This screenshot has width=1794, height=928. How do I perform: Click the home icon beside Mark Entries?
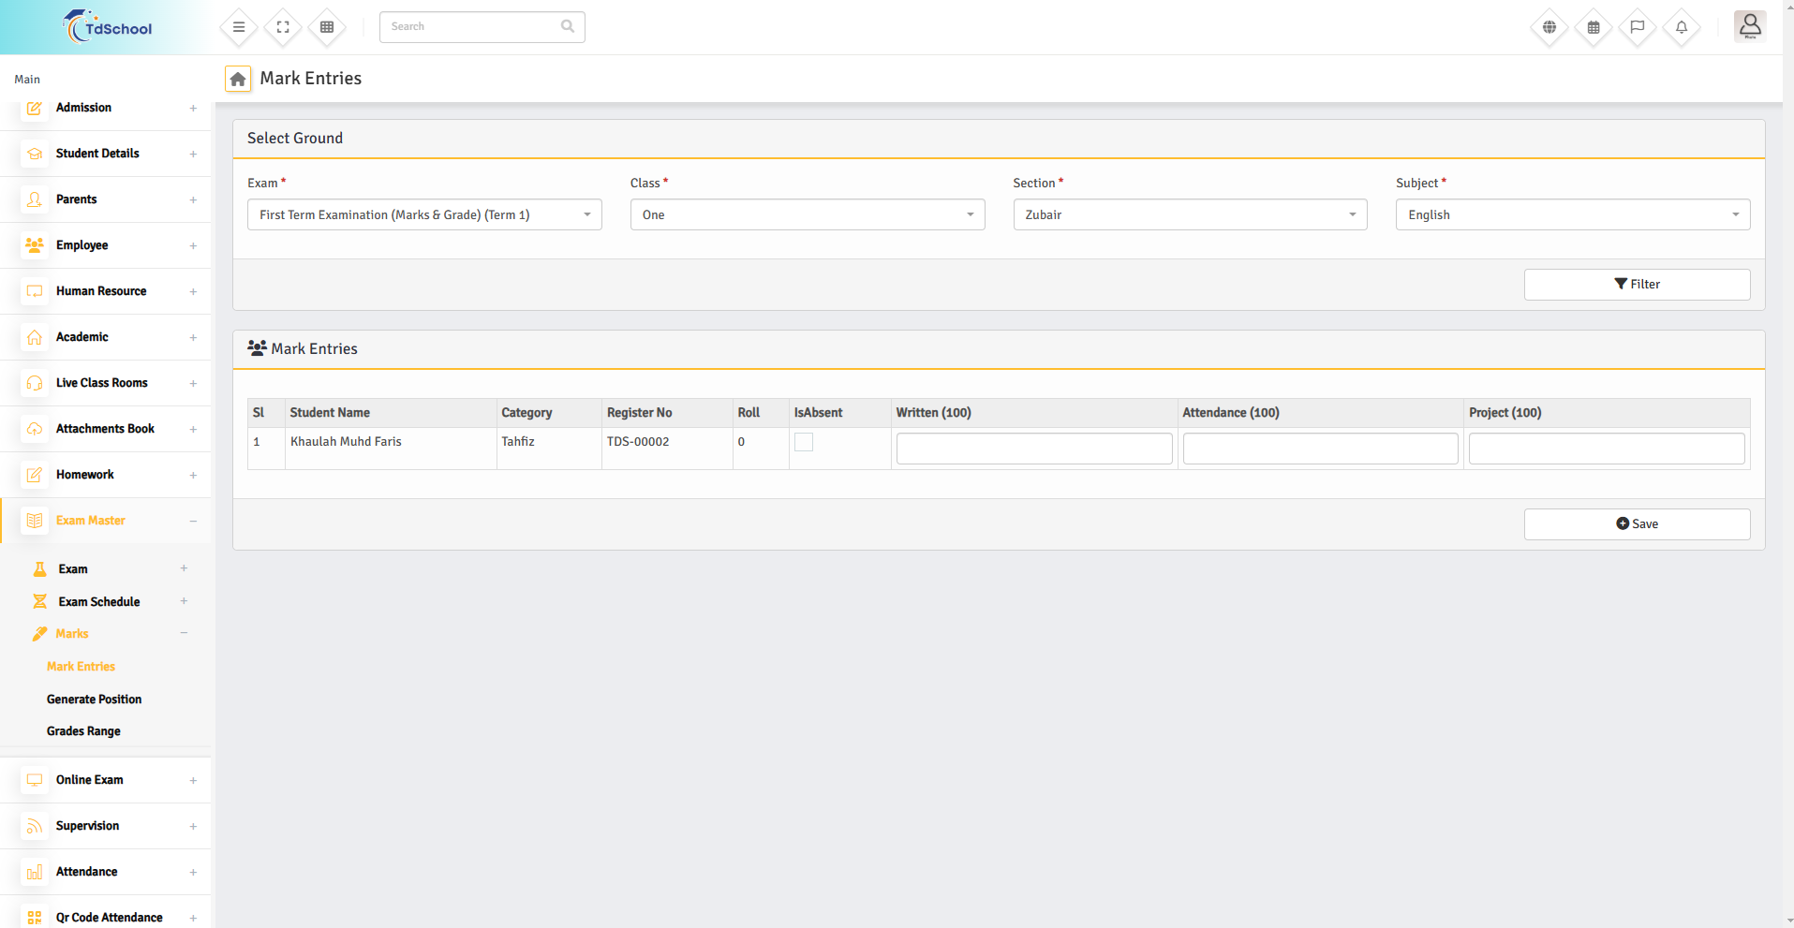click(x=238, y=80)
